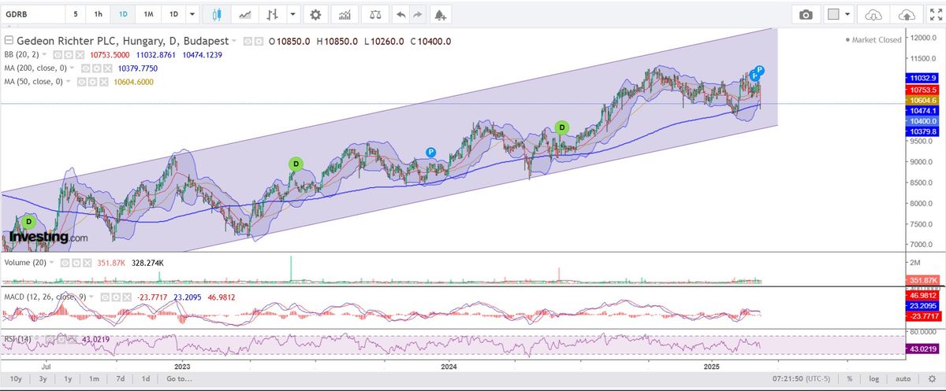Screen dimensions: 946x391
Task: Select the candlestick chart style icon
Action: [x=216, y=15]
